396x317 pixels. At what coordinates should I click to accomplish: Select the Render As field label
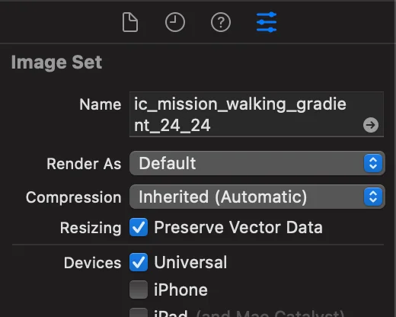(84, 164)
